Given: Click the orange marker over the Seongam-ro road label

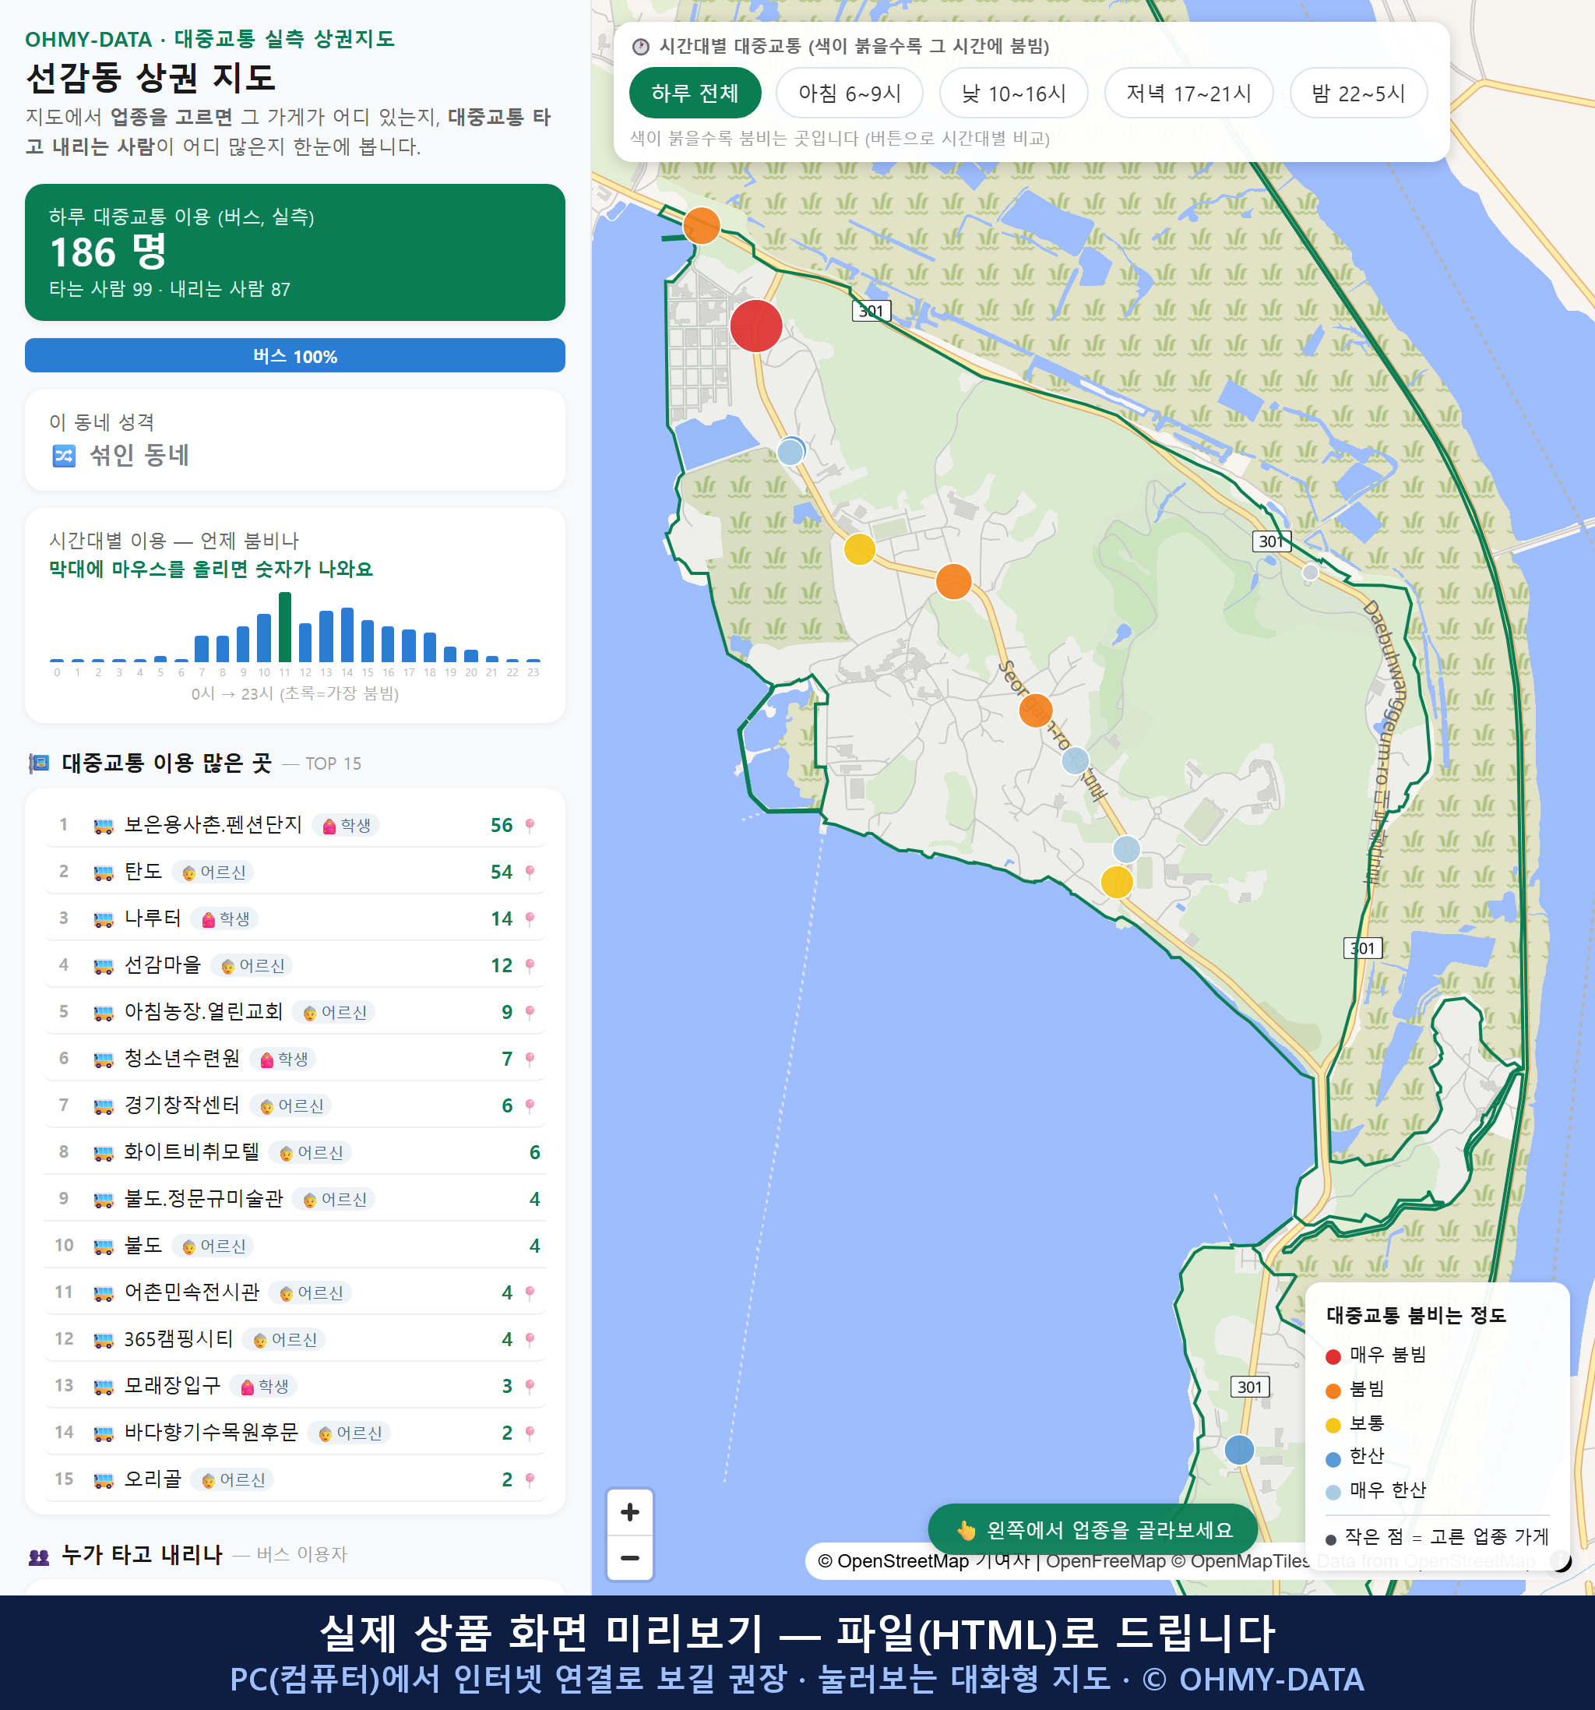Looking at the screenshot, I should tap(1036, 710).
